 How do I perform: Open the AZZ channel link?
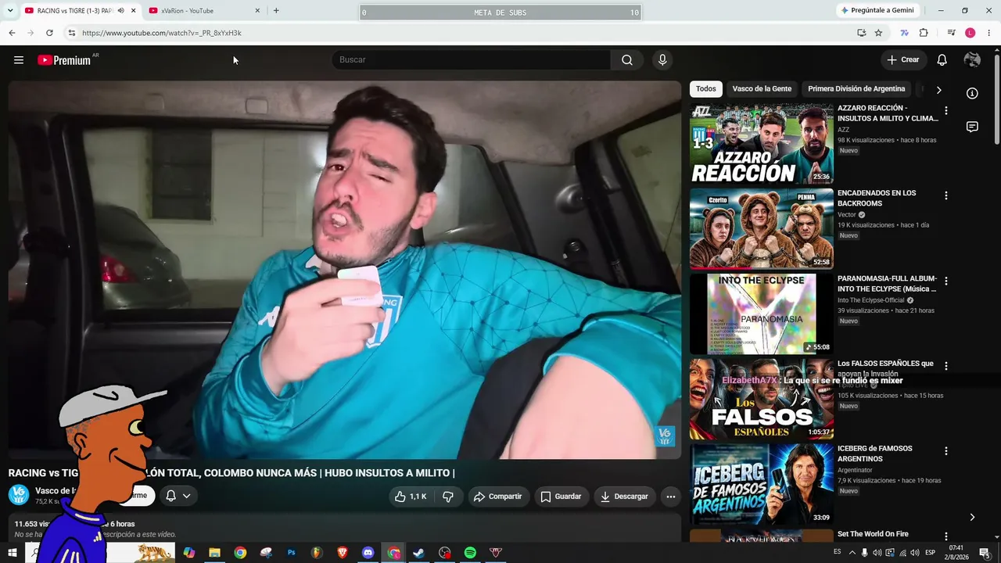tap(843, 130)
